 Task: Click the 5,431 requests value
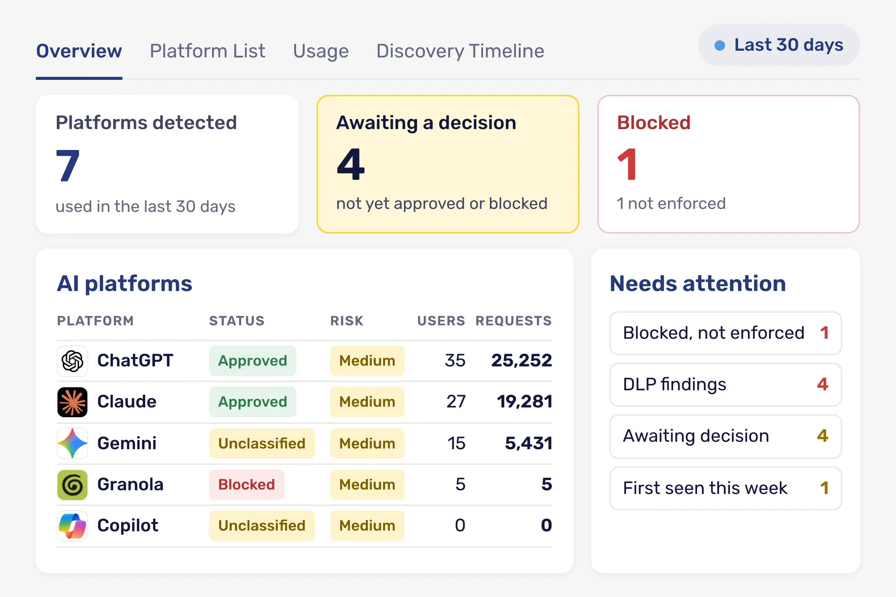528,443
